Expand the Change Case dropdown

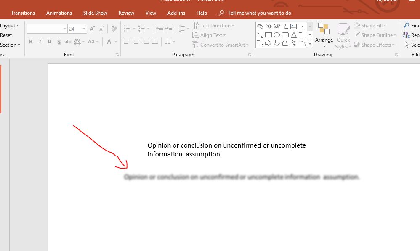point(97,42)
